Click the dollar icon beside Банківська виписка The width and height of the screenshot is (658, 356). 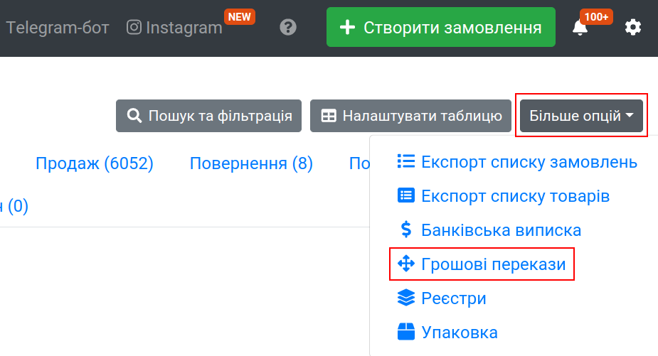[x=406, y=230]
